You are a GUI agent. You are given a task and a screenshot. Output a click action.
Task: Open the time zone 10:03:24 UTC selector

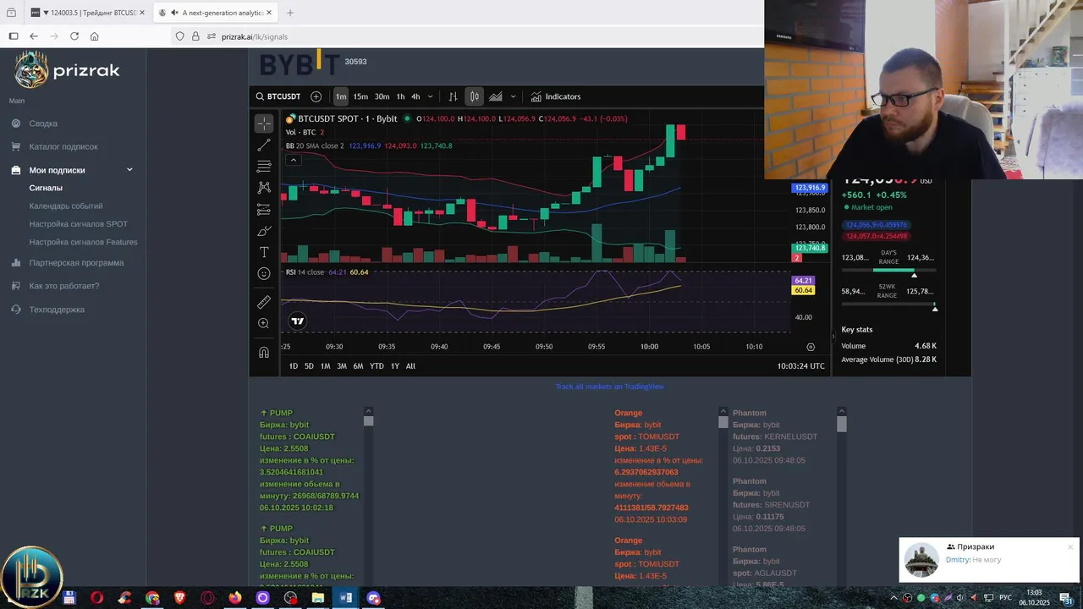click(x=800, y=366)
